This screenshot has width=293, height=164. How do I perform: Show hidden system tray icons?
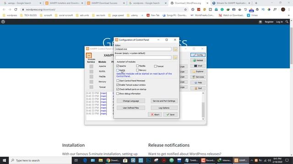(251, 160)
